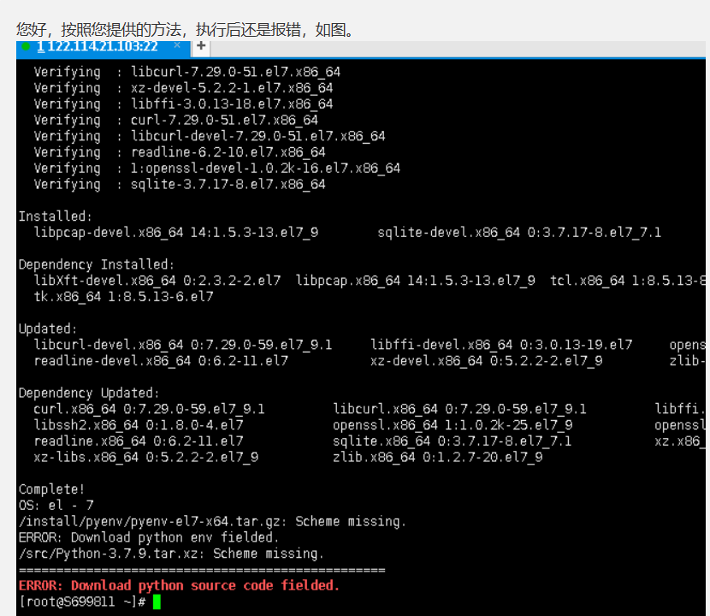Click the Installed: heading in the terminal
The width and height of the screenshot is (710, 616).
click(56, 216)
